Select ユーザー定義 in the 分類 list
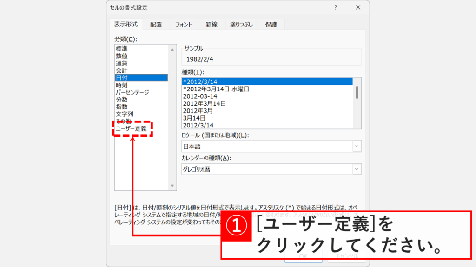The height and width of the screenshot is (267, 476). [133, 127]
